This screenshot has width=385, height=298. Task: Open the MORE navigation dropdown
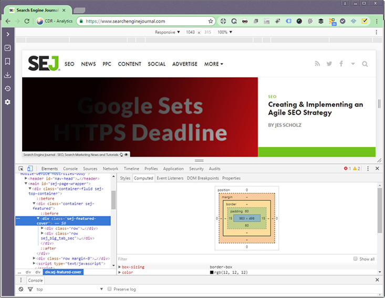214,64
